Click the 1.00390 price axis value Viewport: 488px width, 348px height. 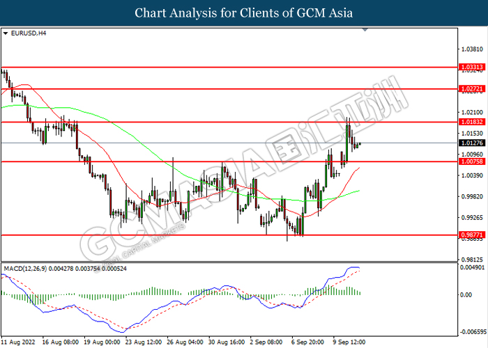click(x=472, y=175)
